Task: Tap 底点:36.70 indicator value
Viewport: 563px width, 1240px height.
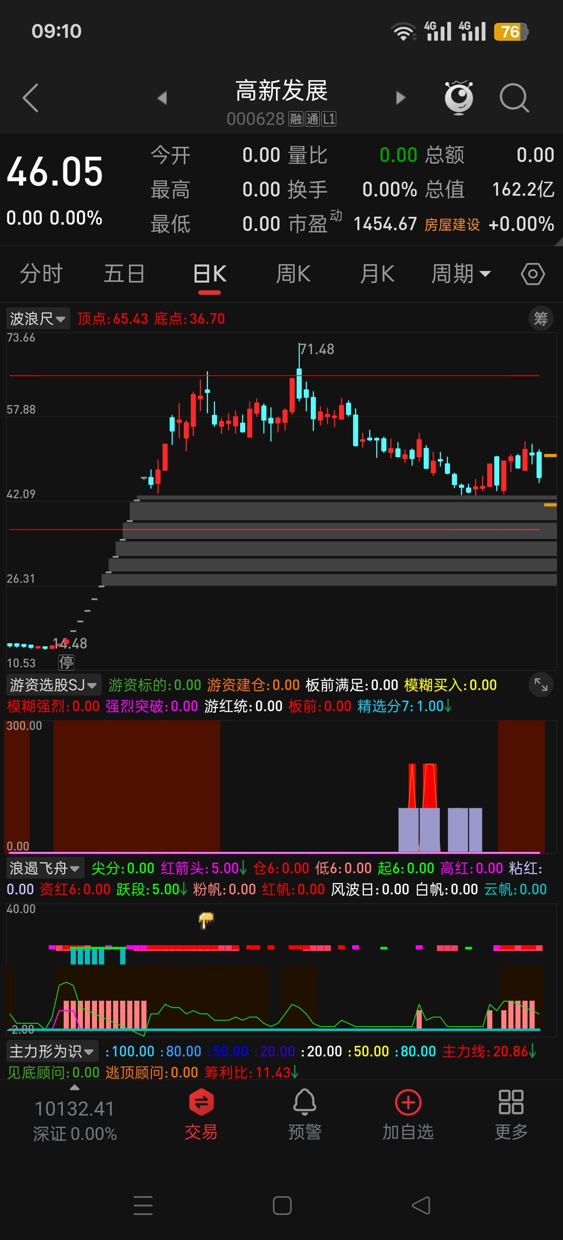Action: pyautogui.click(x=190, y=318)
